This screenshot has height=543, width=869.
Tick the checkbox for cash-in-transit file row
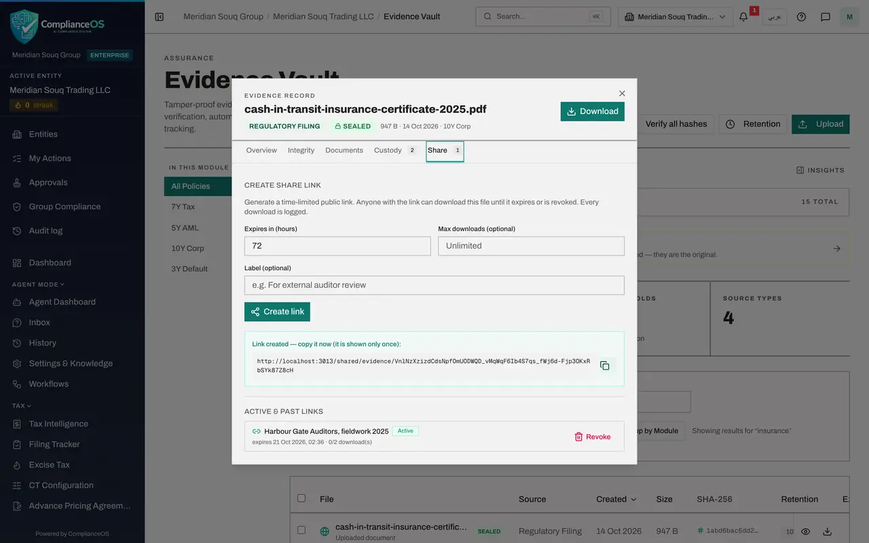pos(301,530)
